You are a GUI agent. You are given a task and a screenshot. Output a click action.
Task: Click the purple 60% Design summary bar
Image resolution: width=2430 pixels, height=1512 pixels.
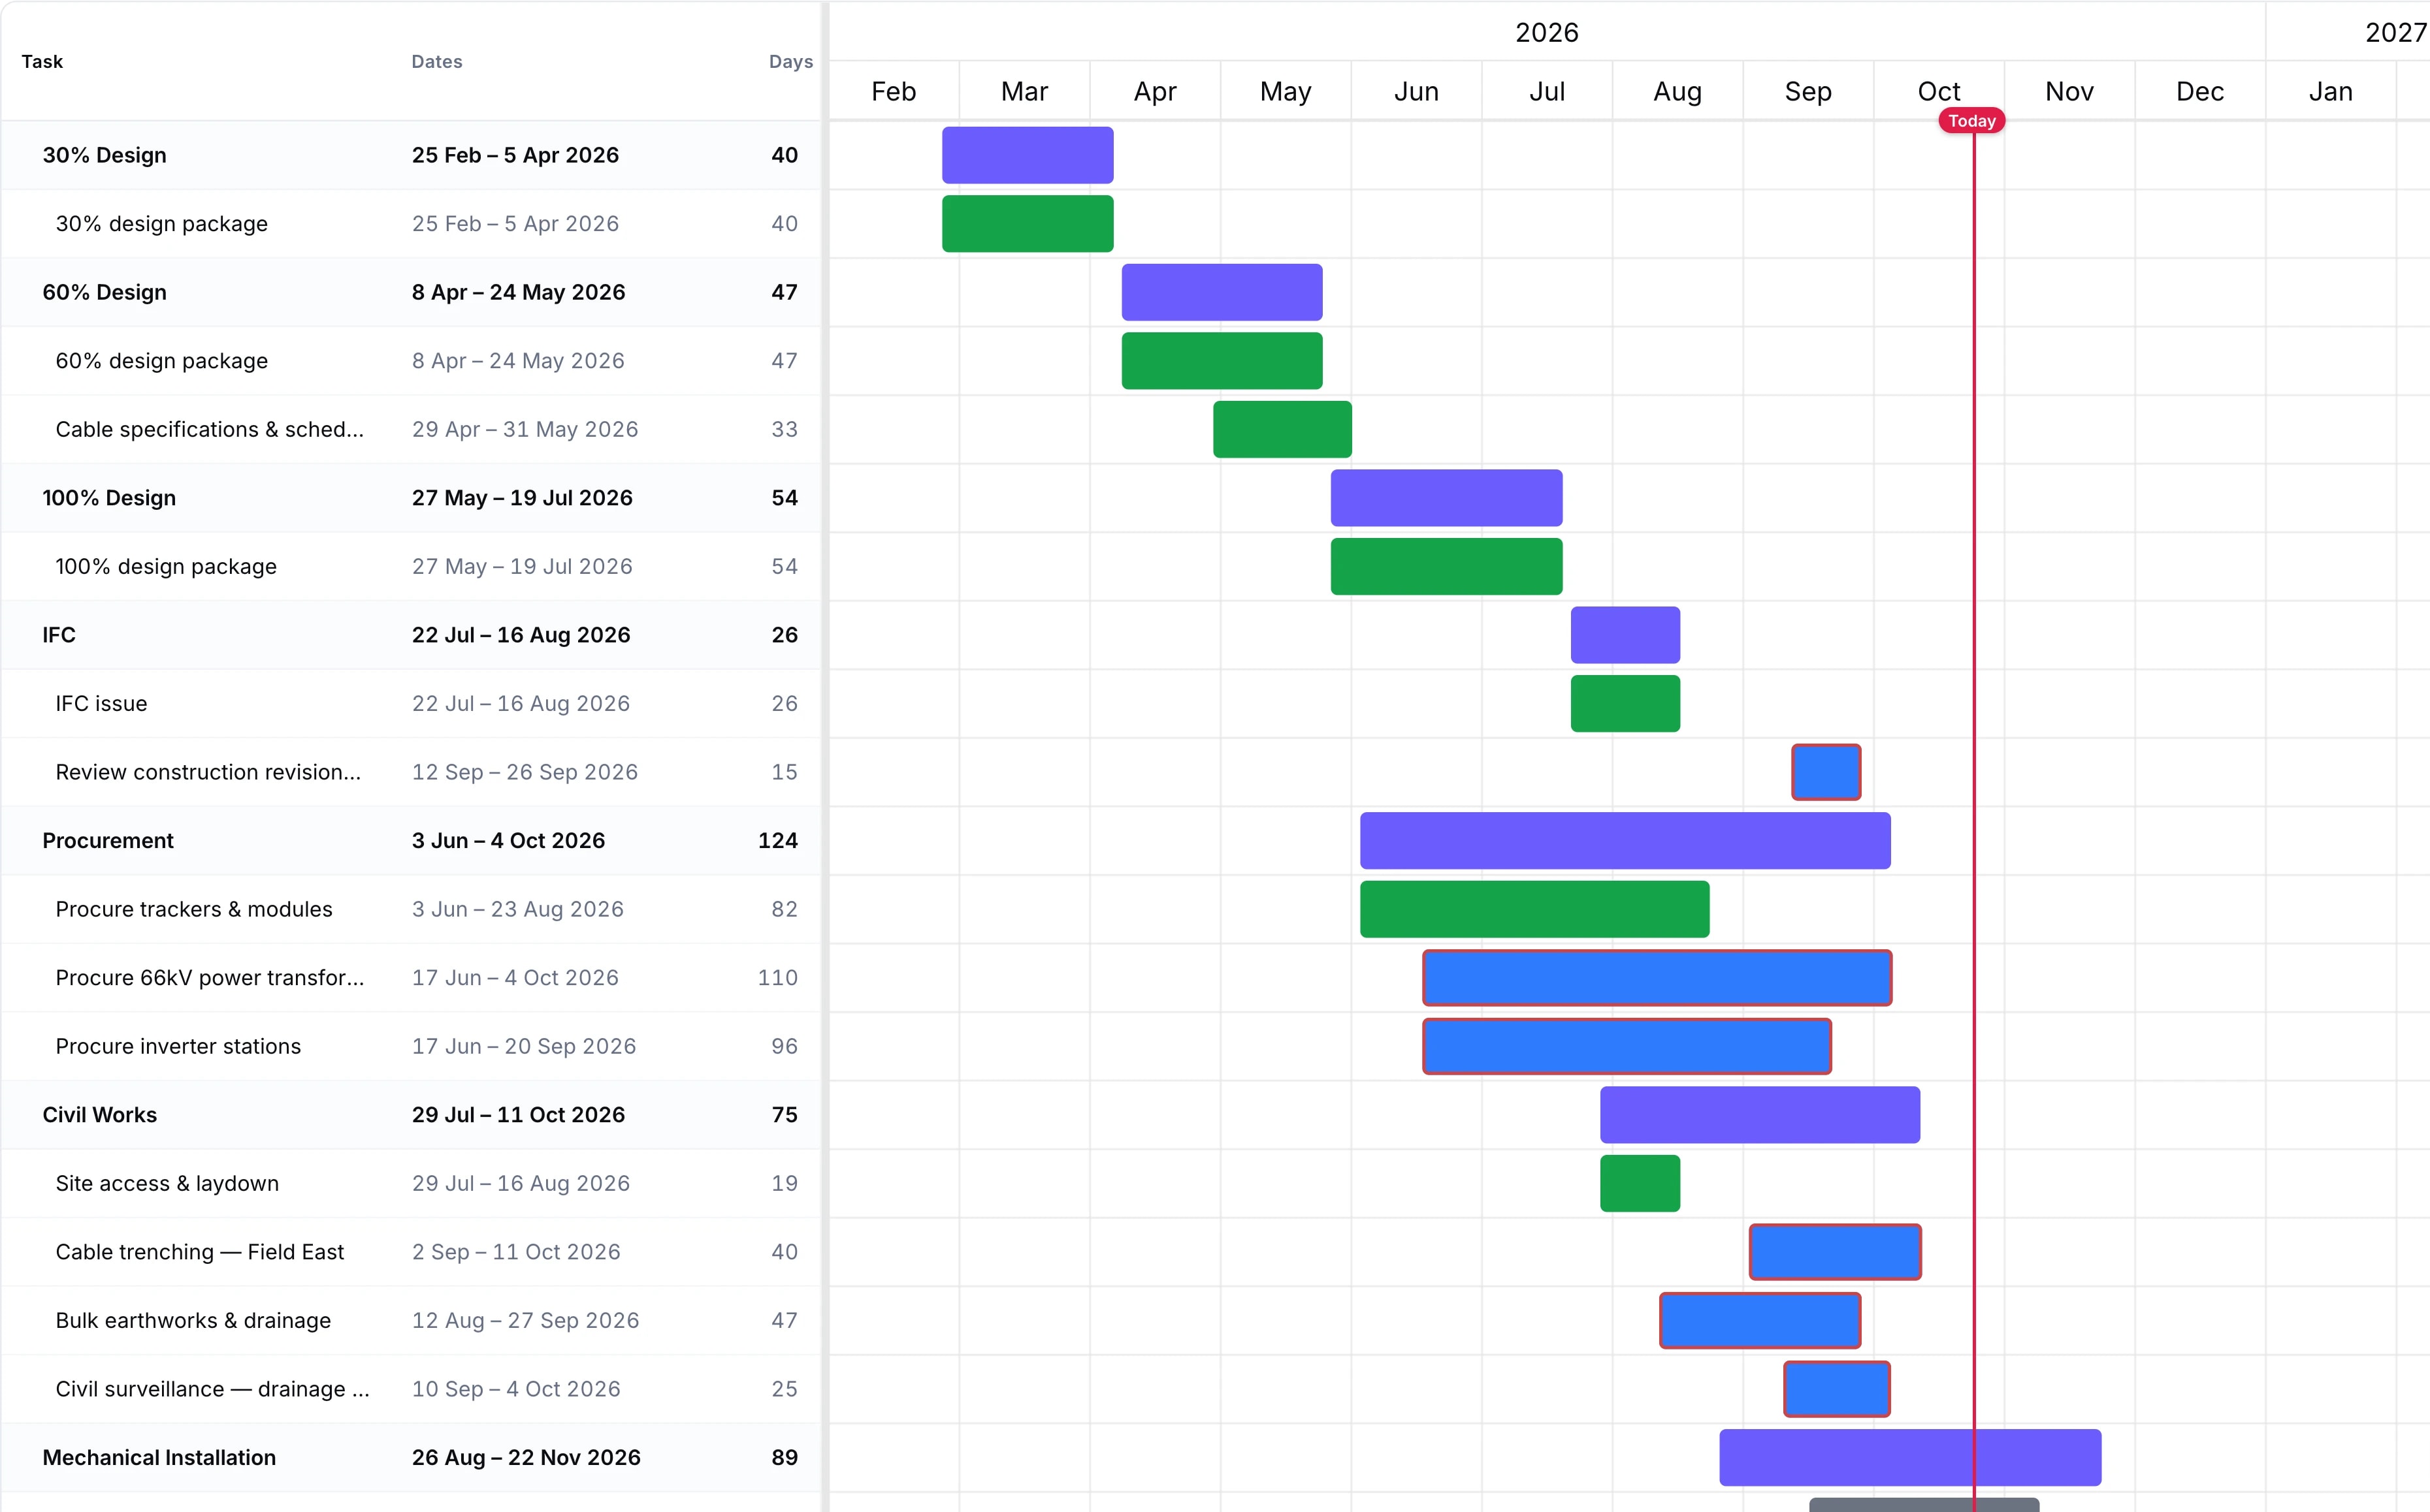pos(1222,292)
